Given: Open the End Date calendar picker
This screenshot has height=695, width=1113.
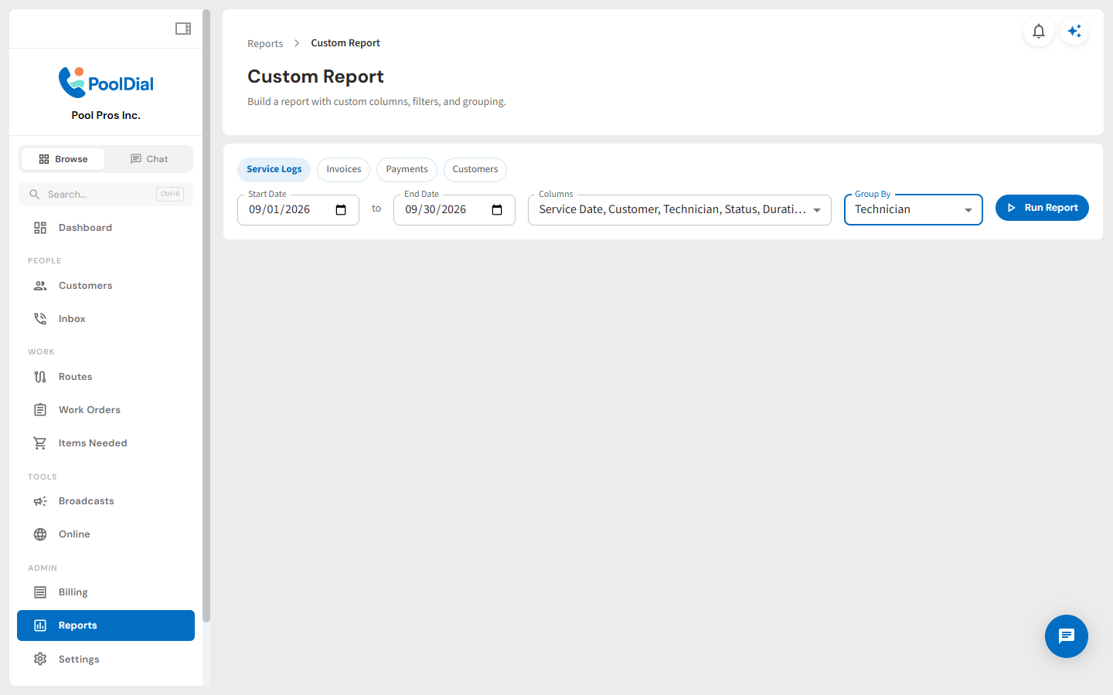Looking at the screenshot, I should click(x=497, y=210).
